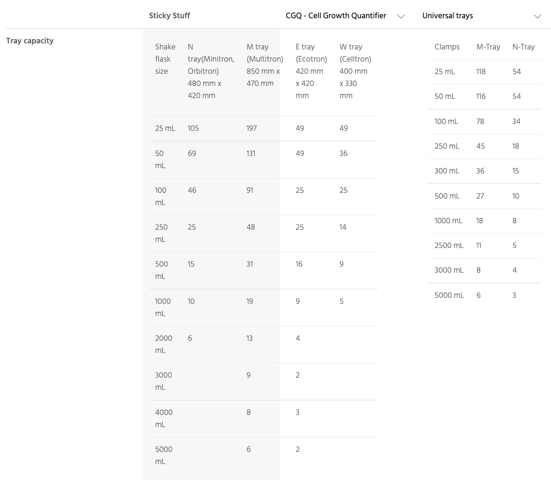Expand the Universal trays chevron arrow
551x480 pixels.
tap(537, 16)
